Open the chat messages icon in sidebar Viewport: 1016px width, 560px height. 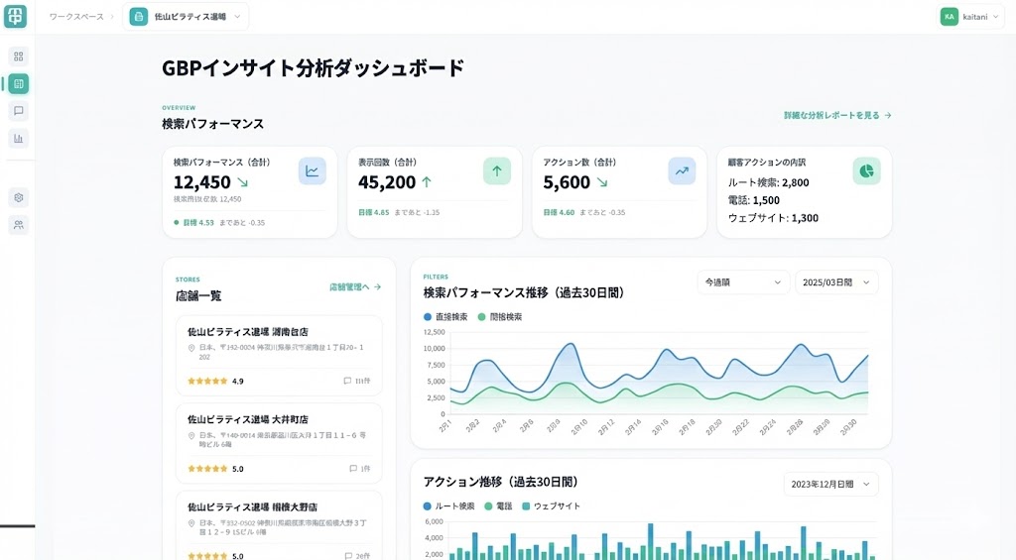pos(18,111)
